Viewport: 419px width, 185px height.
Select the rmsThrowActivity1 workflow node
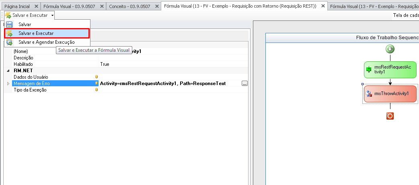click(390, 94)
